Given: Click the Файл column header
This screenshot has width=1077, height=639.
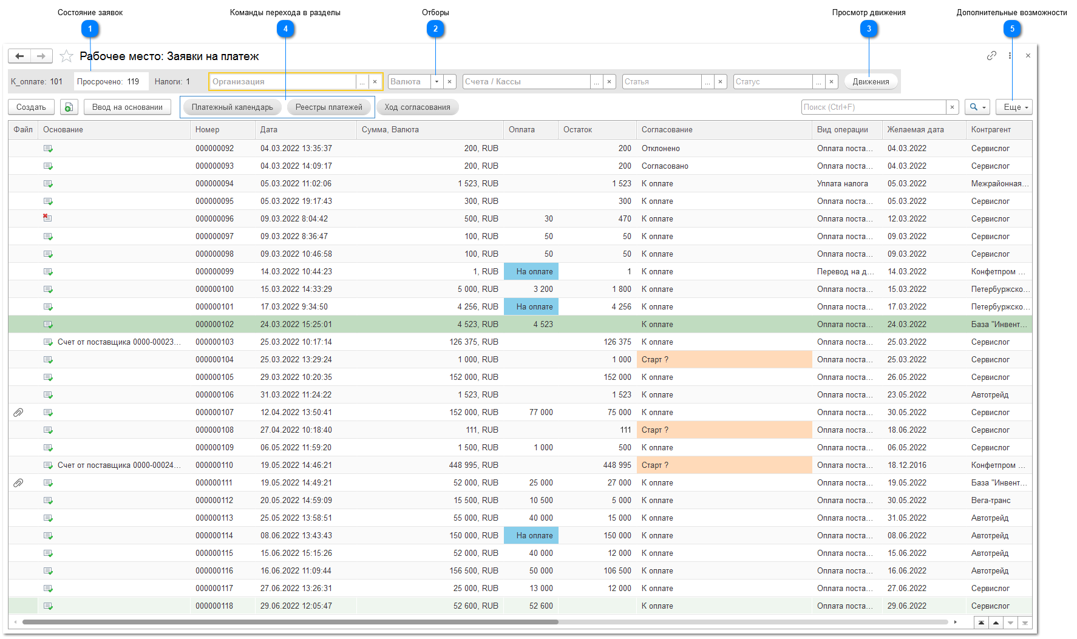Looking at the screenshot, I should click(x=23, y=130).
